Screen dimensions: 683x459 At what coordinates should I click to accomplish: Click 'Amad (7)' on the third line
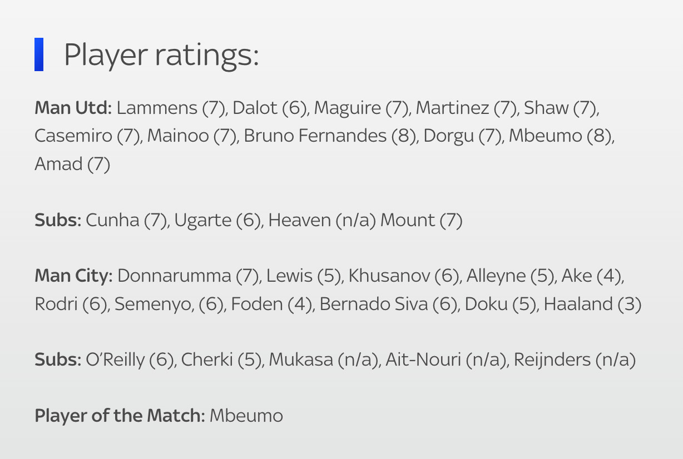[x=72, y=164]
